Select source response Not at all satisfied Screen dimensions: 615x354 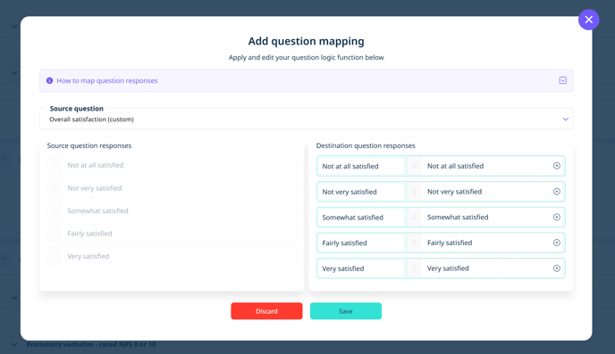172,165
